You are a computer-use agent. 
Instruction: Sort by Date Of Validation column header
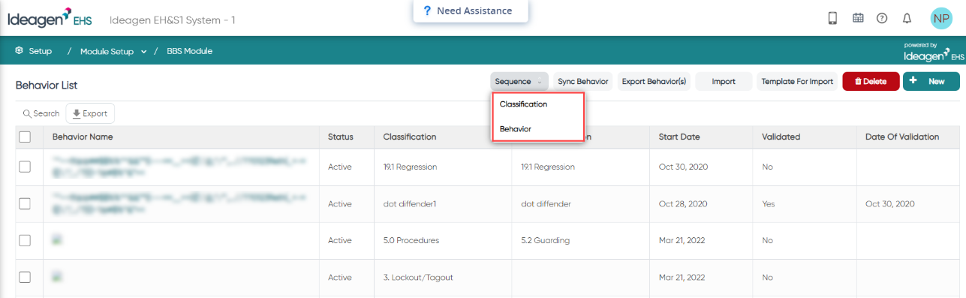tap(902, 137)
